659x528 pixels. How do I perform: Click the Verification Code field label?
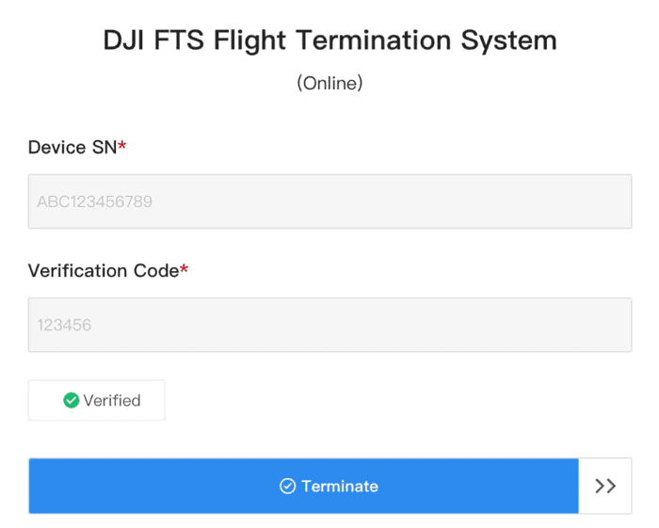pyautogui.click(x=104, y=271)
